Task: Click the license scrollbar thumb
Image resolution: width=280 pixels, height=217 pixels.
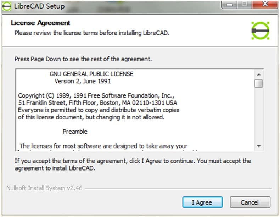Action: [259, 84]
